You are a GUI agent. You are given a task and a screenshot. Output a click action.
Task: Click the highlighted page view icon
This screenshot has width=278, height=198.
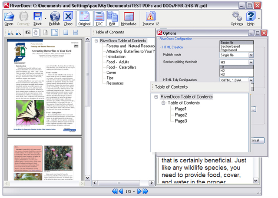[x=55, y=33]
